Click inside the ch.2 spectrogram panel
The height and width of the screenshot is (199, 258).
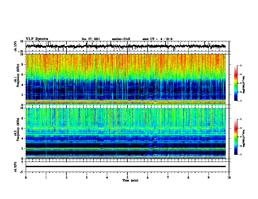(126, 133)
